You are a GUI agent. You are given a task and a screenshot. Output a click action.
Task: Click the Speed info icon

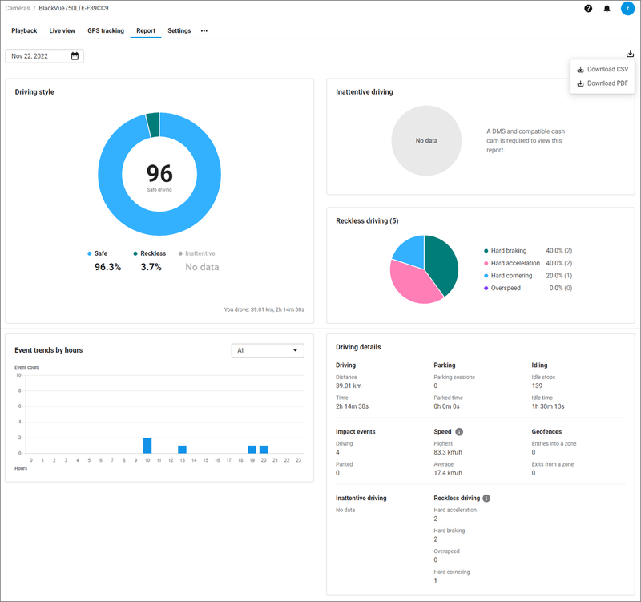click(459, 432)
